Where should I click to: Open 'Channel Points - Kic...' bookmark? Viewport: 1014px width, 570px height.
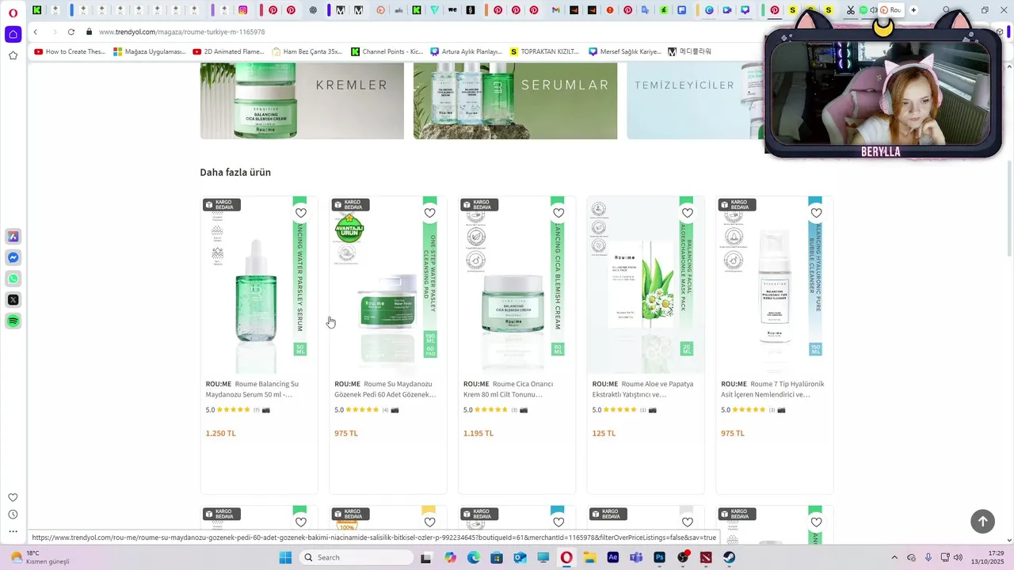click(387, 51)
